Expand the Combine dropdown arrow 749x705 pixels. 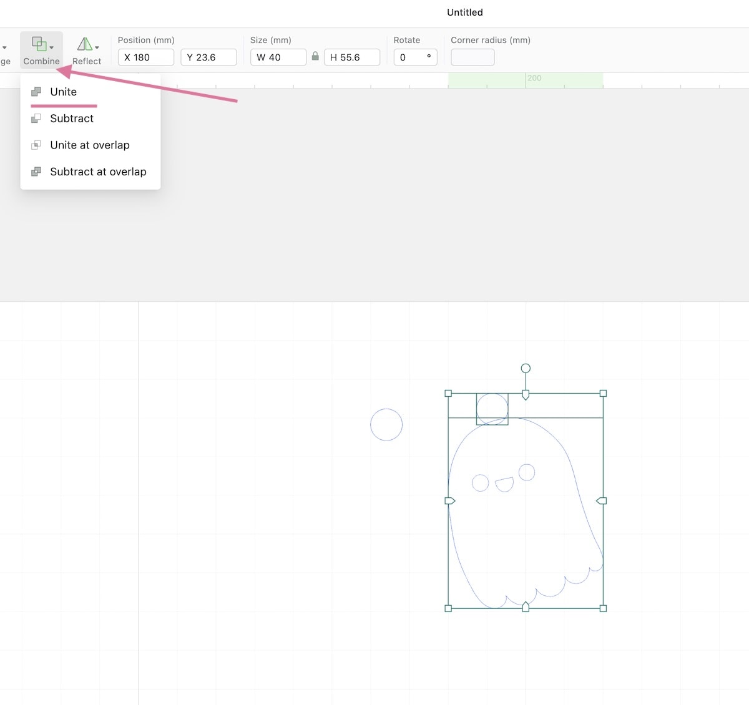tap(51, 47)
